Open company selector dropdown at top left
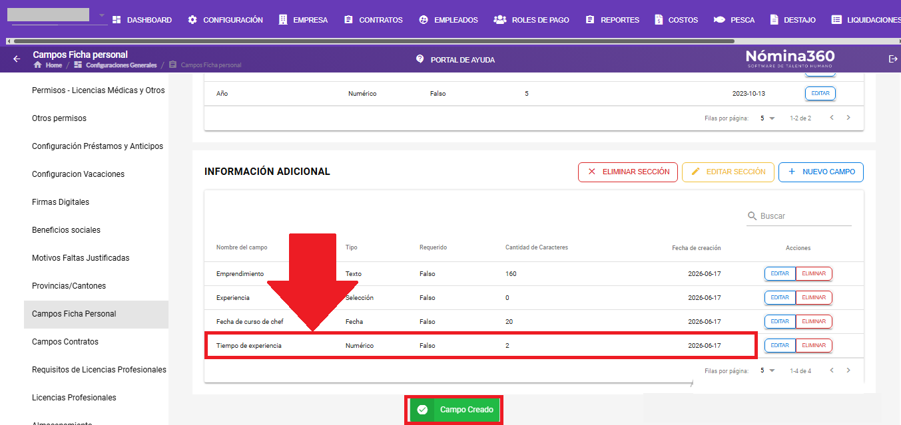This screenshot has height=425, width=901. [101, 15]
